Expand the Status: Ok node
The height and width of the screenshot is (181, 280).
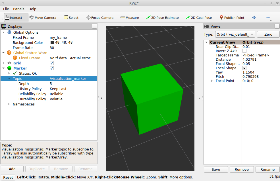[9, 73]
